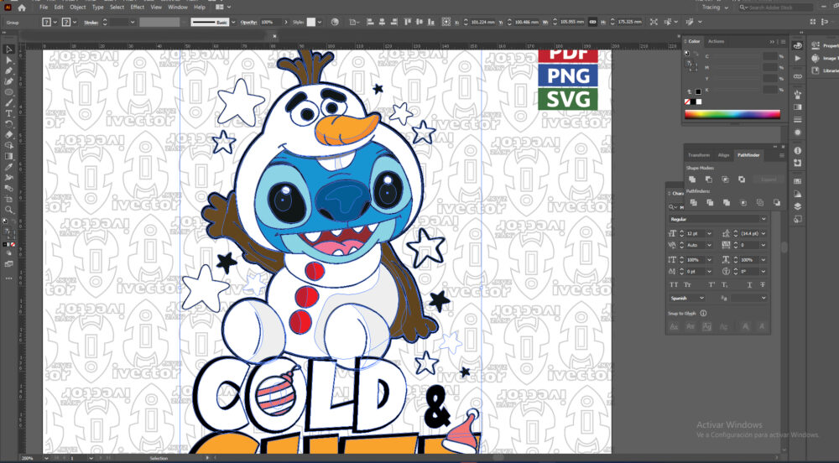
Task: Switch to the Transform tab
Action: (x=698, y=155)
